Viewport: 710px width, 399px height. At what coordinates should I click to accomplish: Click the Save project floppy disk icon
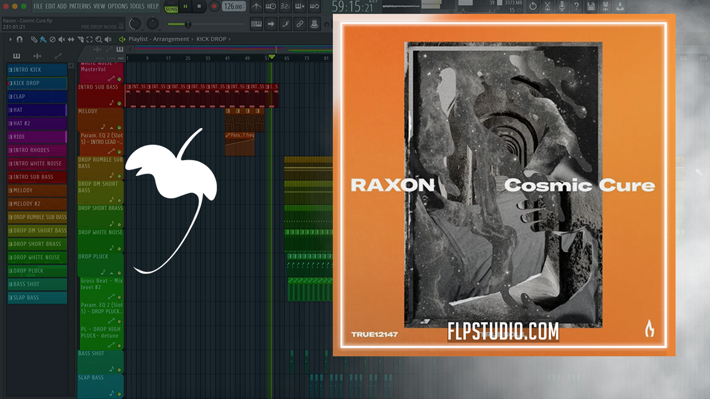click(591, 5)
